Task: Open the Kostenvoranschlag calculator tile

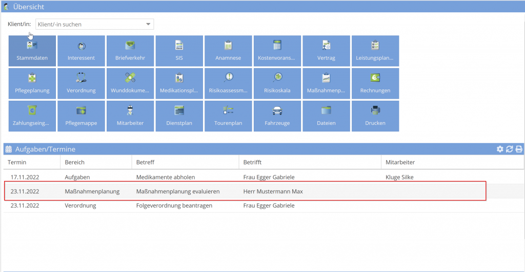Action: pos(277,51)
